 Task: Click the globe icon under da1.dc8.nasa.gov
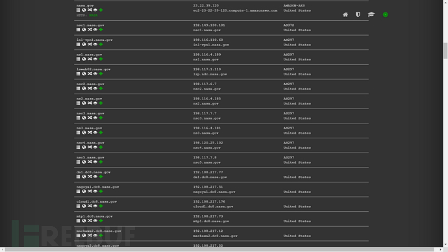click(84, 177)
